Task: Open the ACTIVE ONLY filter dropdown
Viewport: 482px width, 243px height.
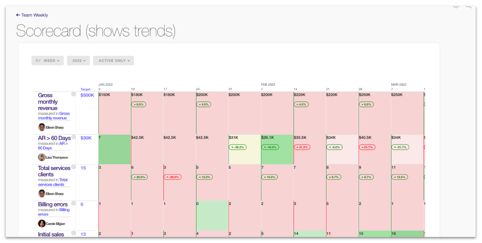Action: click(113, 61)
